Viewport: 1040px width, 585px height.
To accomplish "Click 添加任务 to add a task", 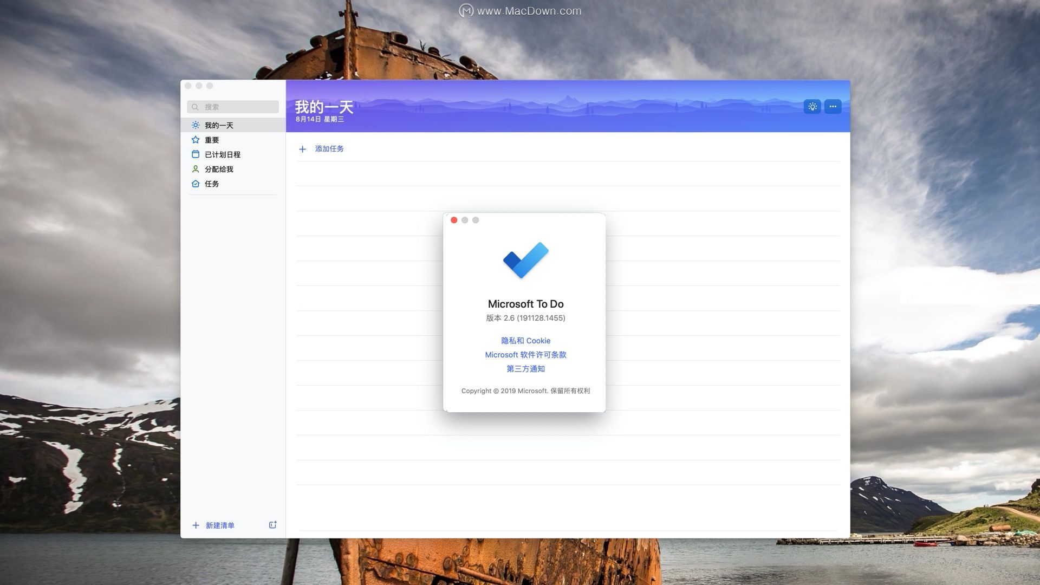I will pyautogui.click(x=329, y=149).
